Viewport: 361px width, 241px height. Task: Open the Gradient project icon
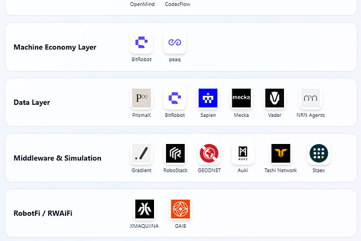tap(141, 154)
